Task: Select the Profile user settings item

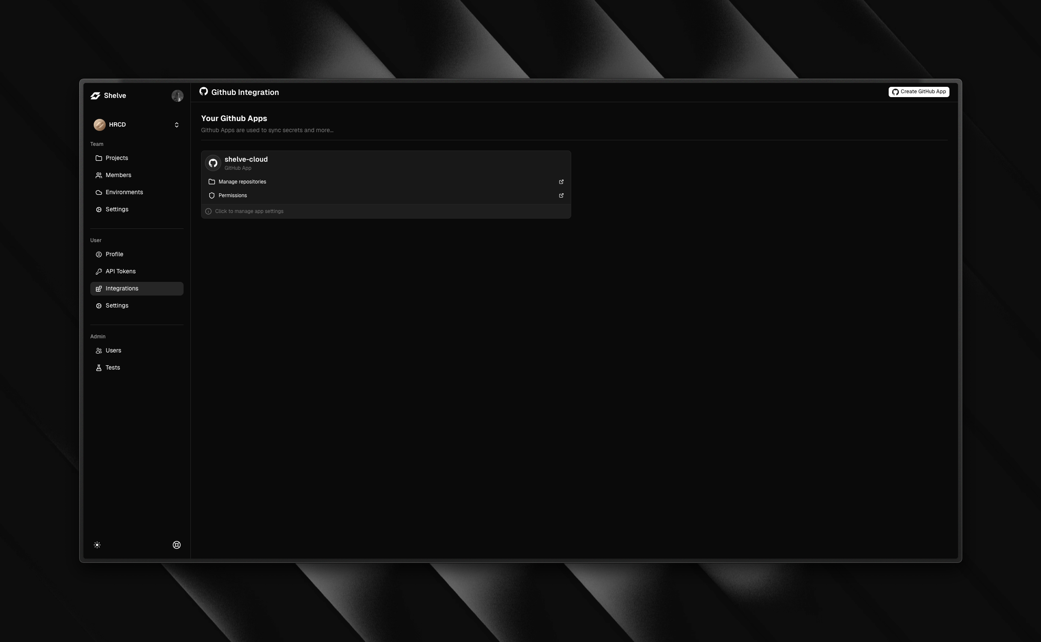Action: 115,254
